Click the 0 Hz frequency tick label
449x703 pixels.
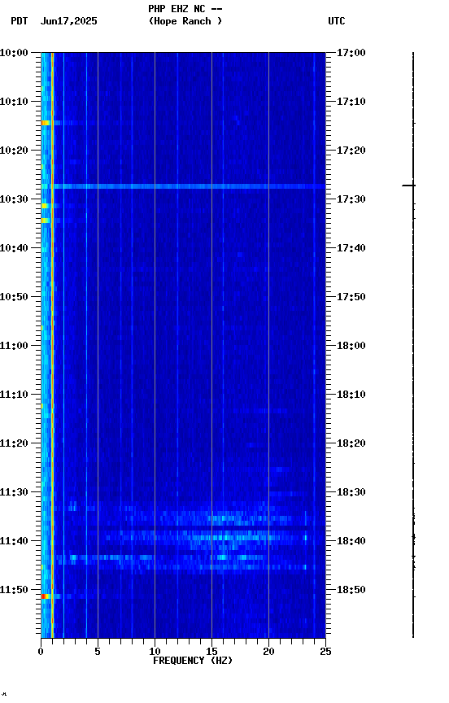click(41, 652)
